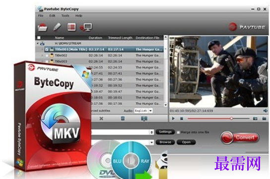Select the Title001(Main Title) row name
This screenshot has width=270, height=179.
[x=71, y=50]
